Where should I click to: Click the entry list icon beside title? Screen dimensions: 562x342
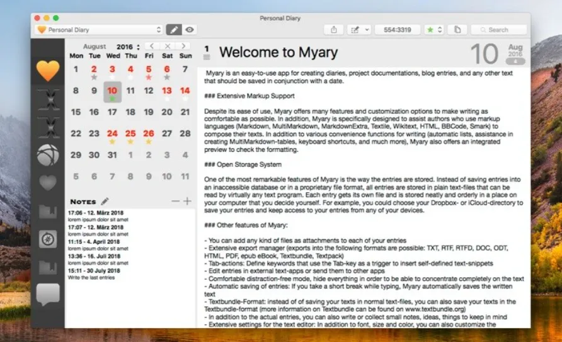[207, 57]
